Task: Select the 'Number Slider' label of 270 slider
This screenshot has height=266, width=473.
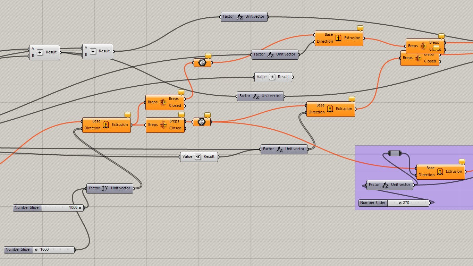Action: point(373,203)
